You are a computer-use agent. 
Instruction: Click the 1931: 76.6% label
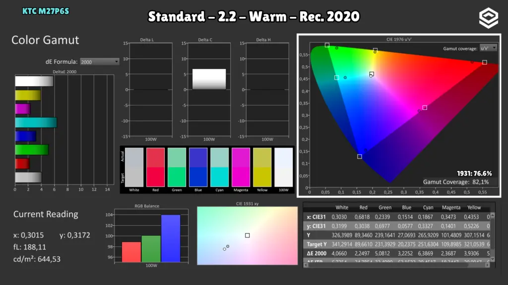[474, 174]
